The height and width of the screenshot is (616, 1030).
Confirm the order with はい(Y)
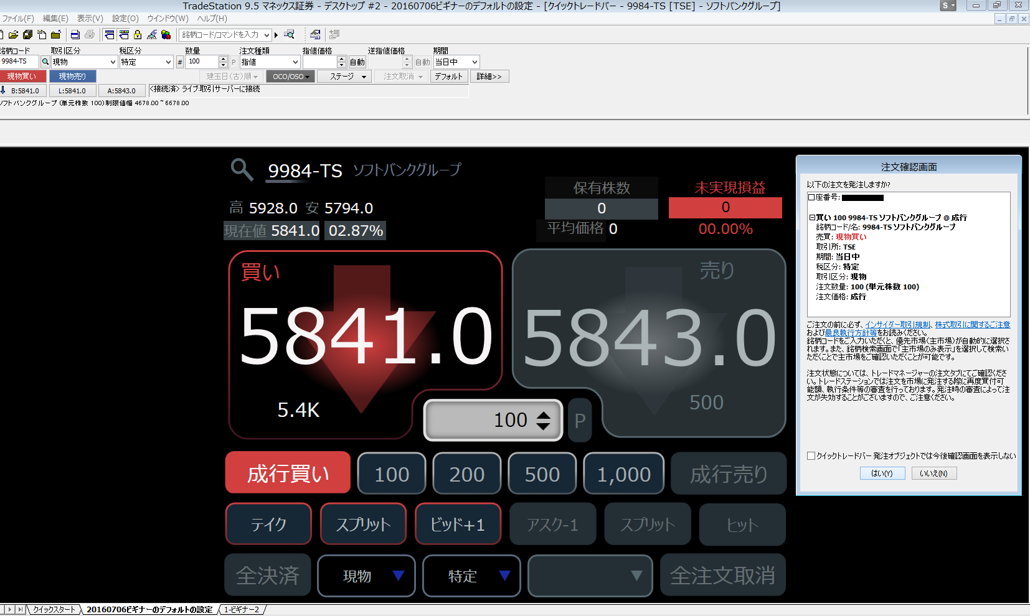(x=882, y=474)
